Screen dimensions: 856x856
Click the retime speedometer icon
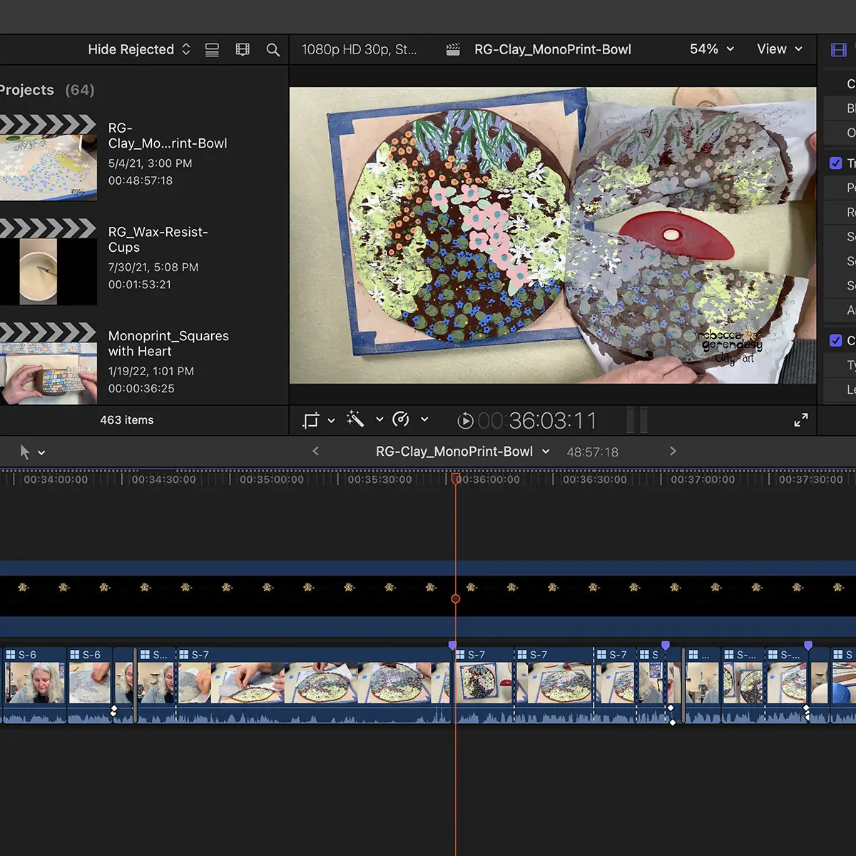click(402, 419)
